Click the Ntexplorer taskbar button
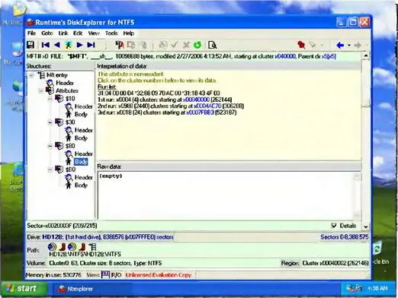398x298 pixels. click(75, 289)
